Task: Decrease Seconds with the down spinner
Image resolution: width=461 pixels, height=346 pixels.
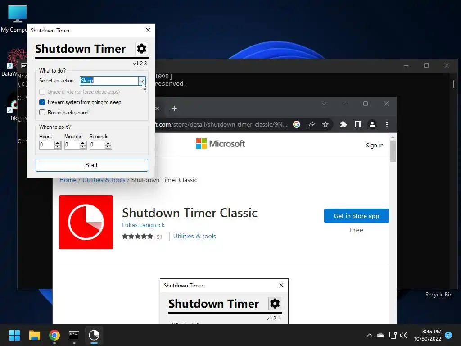Action: tap(108, 147)
